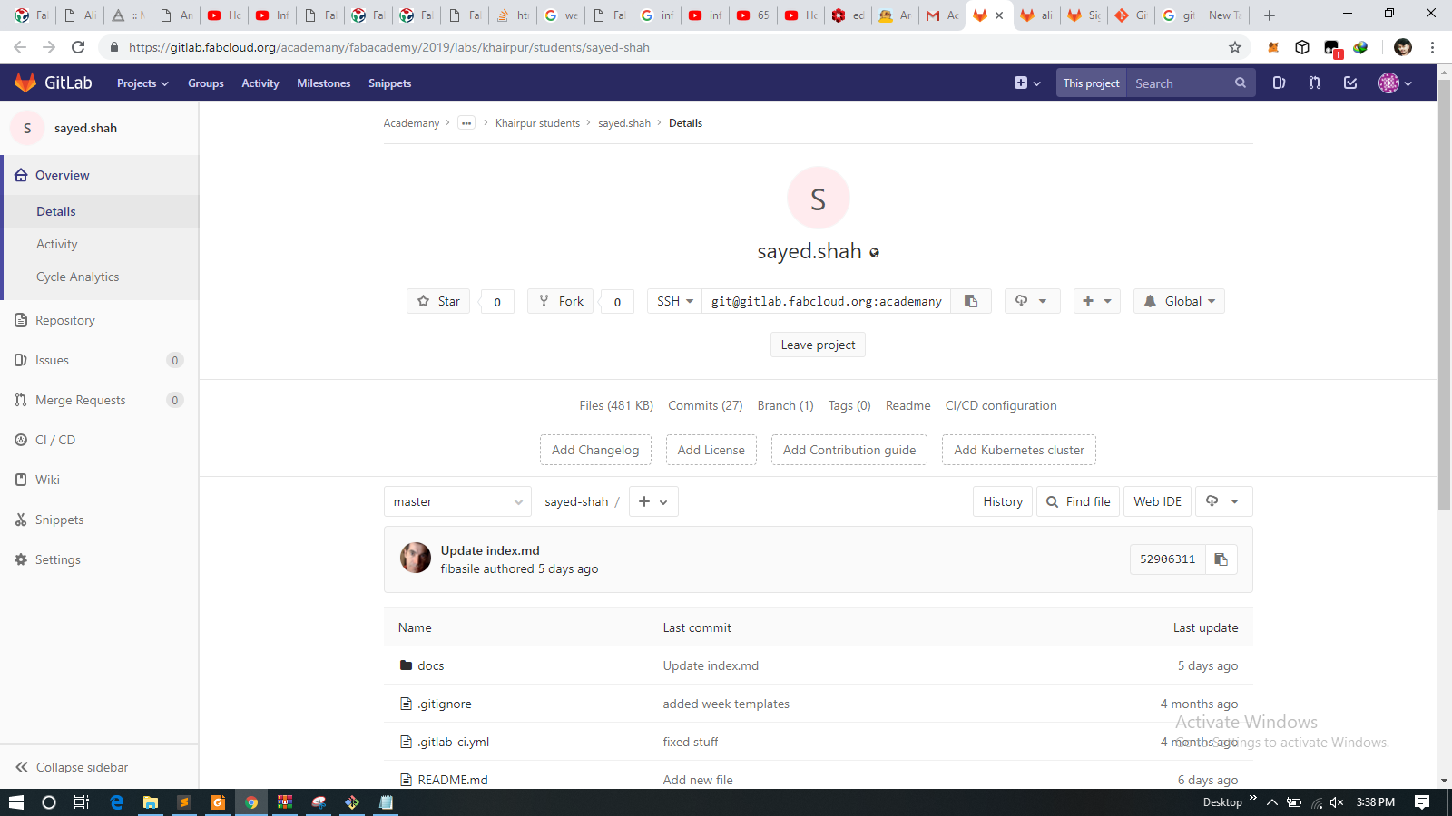The image size is (1452, 816).
Task: Copy commit SHA 52906311 to clipboard
Action: click(x=1221, y=559)
